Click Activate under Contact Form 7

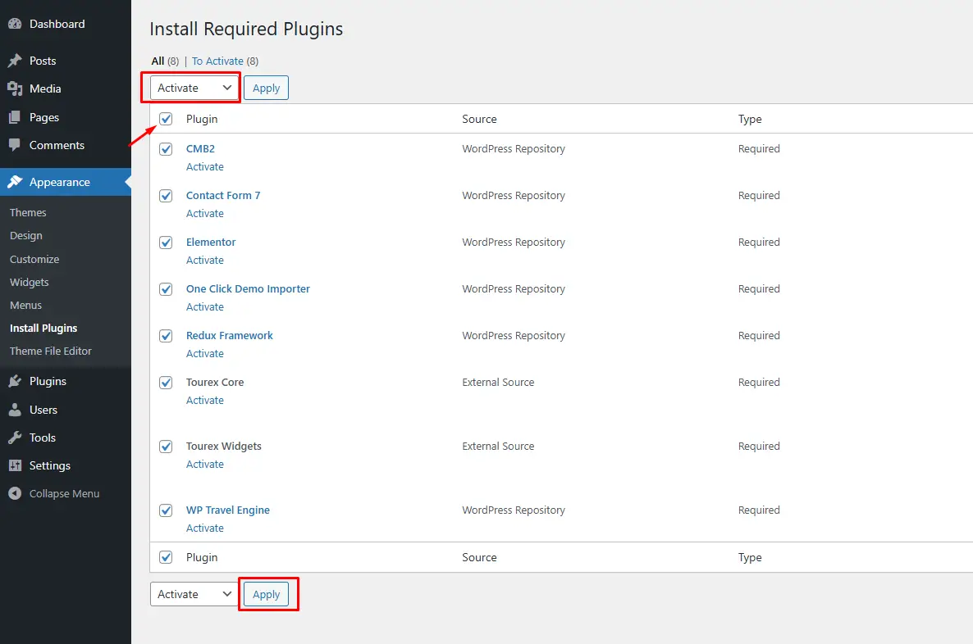[x=205, y=213]
